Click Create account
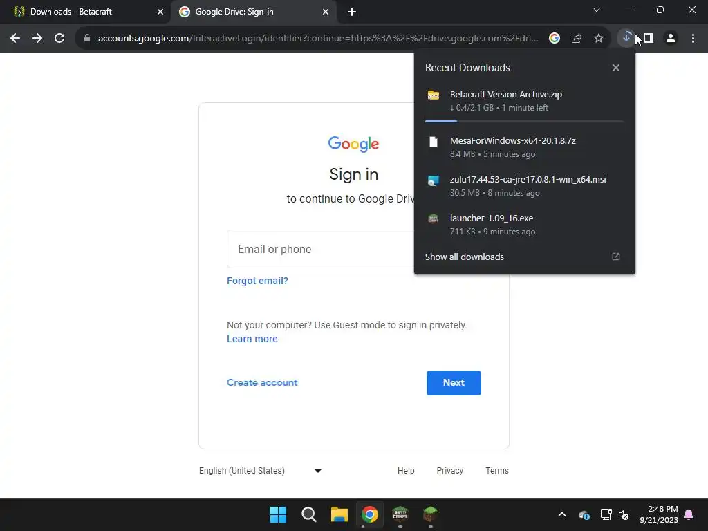The image size is (708, 531). click(262, 382)
